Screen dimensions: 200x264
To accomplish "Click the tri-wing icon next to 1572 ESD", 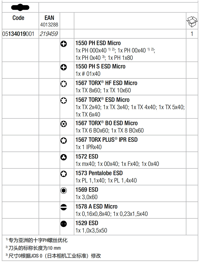I will coord(64,157).
